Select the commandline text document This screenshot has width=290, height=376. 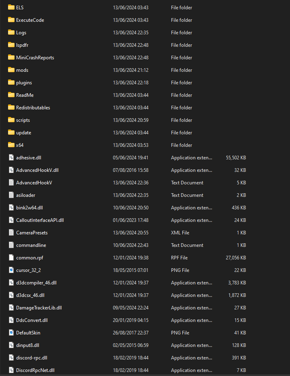coord(31,245)
